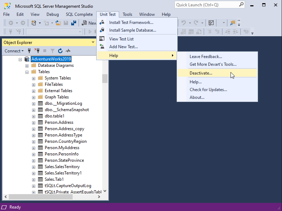Click the Person.StateProvince table icon
The width and height of the screenshot is (282, 211).
40,160
